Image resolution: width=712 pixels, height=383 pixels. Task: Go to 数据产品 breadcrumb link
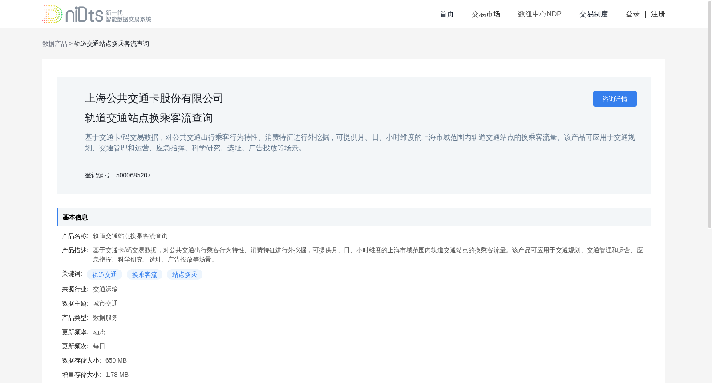pos(55,44)
